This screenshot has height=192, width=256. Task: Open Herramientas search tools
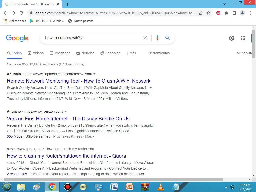coord(159,53)
